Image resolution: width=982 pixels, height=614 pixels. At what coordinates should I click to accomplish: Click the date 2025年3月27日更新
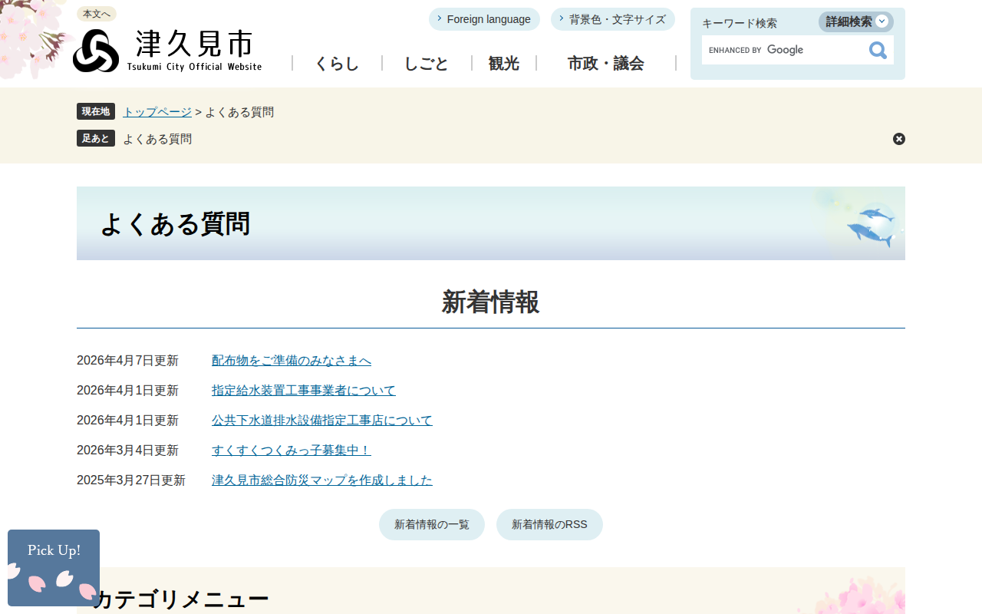(x=131, y=480)
